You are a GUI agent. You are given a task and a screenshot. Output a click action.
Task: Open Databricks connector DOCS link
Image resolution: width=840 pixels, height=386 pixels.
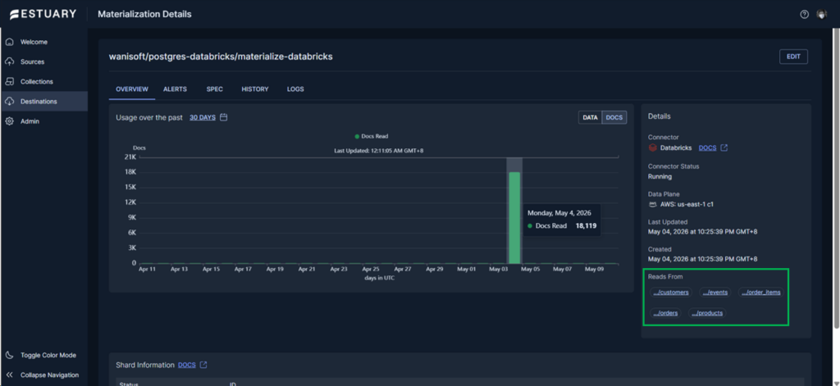point(707,148)
